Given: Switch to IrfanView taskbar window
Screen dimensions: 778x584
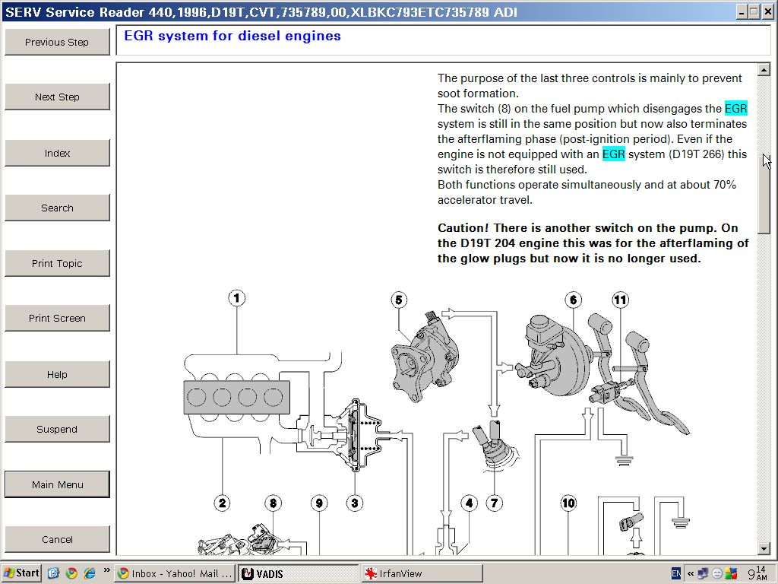Looking at the screenshot, I should (x=421, y=573).
